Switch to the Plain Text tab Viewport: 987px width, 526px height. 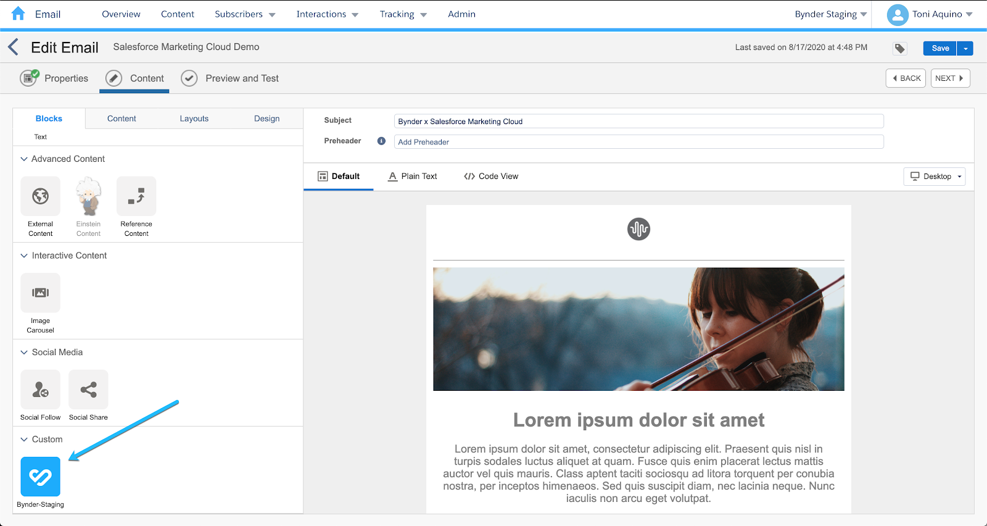pyautogui.click(x=412, y=177)
